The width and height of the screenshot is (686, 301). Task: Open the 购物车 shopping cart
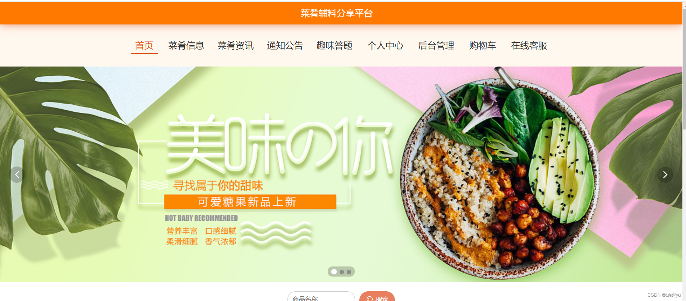click(x=483, y=46)
